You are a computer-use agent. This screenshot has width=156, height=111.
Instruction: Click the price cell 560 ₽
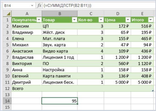click(117, 64)
